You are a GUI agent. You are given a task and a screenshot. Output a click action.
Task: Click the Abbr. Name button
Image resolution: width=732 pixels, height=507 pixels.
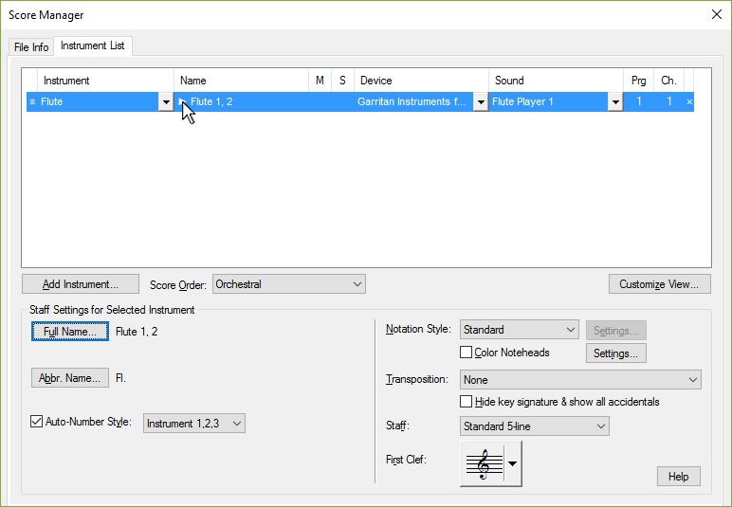click(70, 378)
